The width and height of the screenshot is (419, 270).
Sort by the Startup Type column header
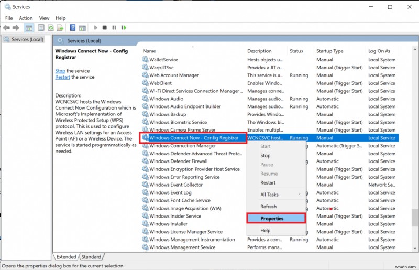click(339, 51)
